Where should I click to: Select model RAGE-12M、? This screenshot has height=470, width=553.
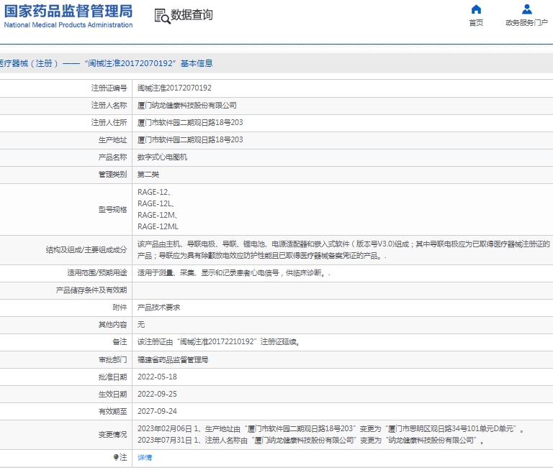click(x=157, y=215)
